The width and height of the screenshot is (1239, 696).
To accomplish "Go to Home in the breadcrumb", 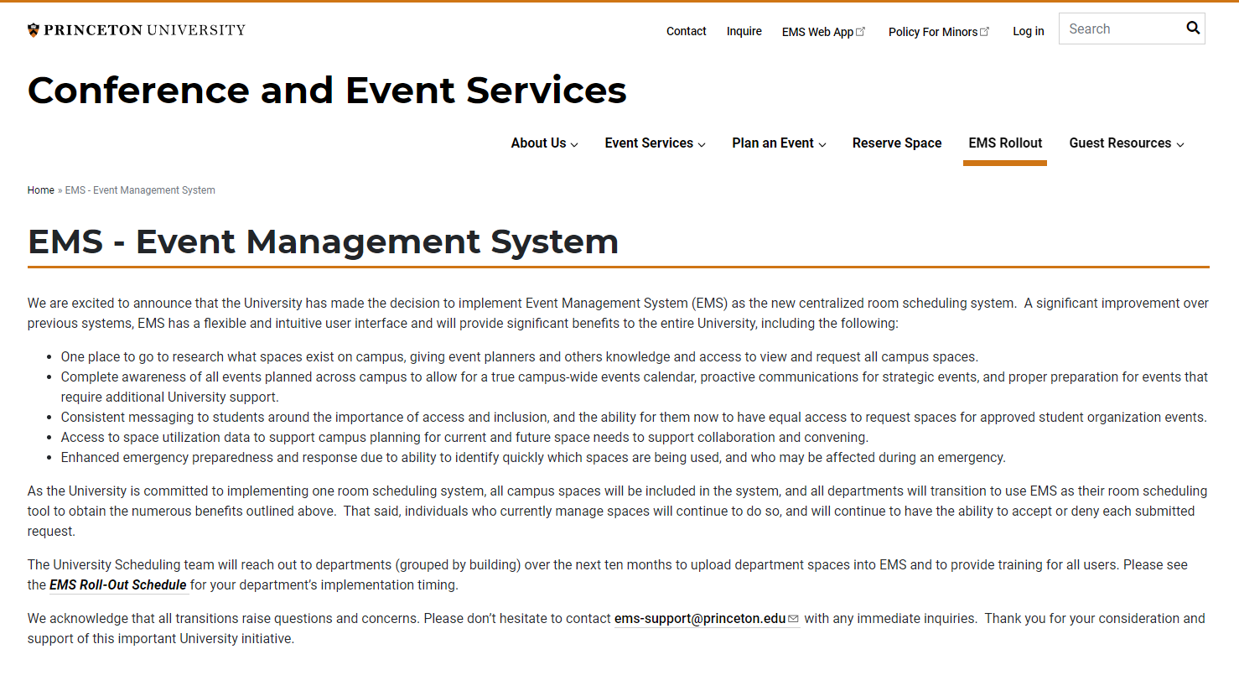I will (41, 190).
